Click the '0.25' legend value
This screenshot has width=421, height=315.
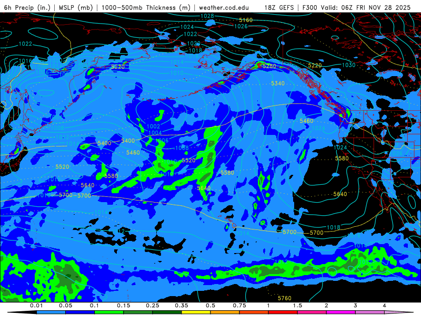(x=153, y=306)
